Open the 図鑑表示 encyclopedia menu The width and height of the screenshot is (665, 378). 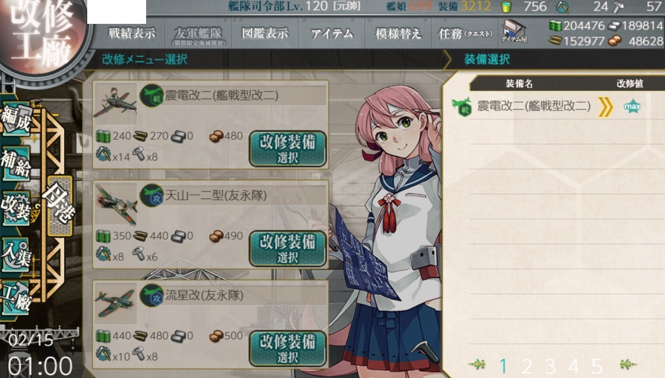tap(264, 33)
